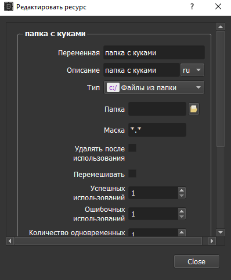The image size is (231, 280).
Task: Toggle the Перемешивать checkbox
Action: pyautogui.click(x=132, y=173)
